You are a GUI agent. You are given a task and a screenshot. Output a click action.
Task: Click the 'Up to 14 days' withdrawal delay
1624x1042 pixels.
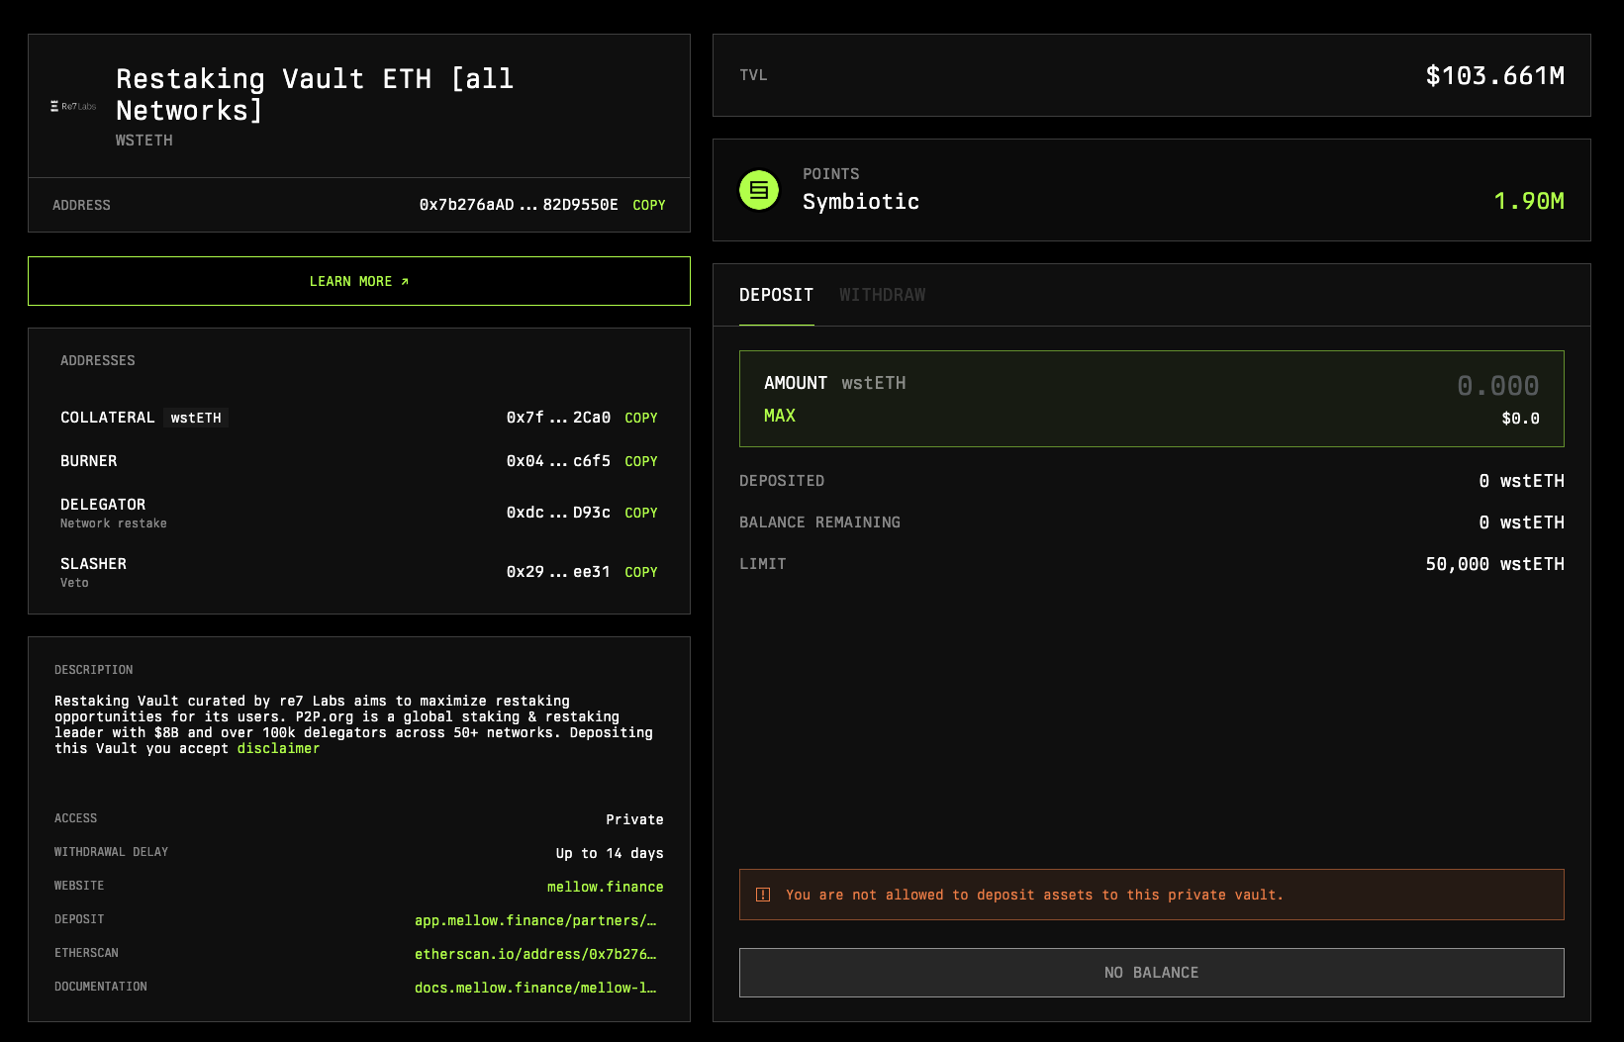point(610,853)
